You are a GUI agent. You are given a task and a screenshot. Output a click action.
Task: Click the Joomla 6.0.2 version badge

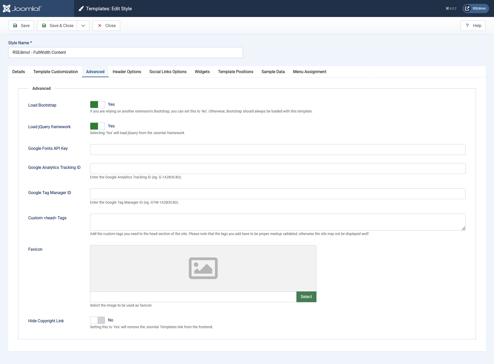[451, 8]
